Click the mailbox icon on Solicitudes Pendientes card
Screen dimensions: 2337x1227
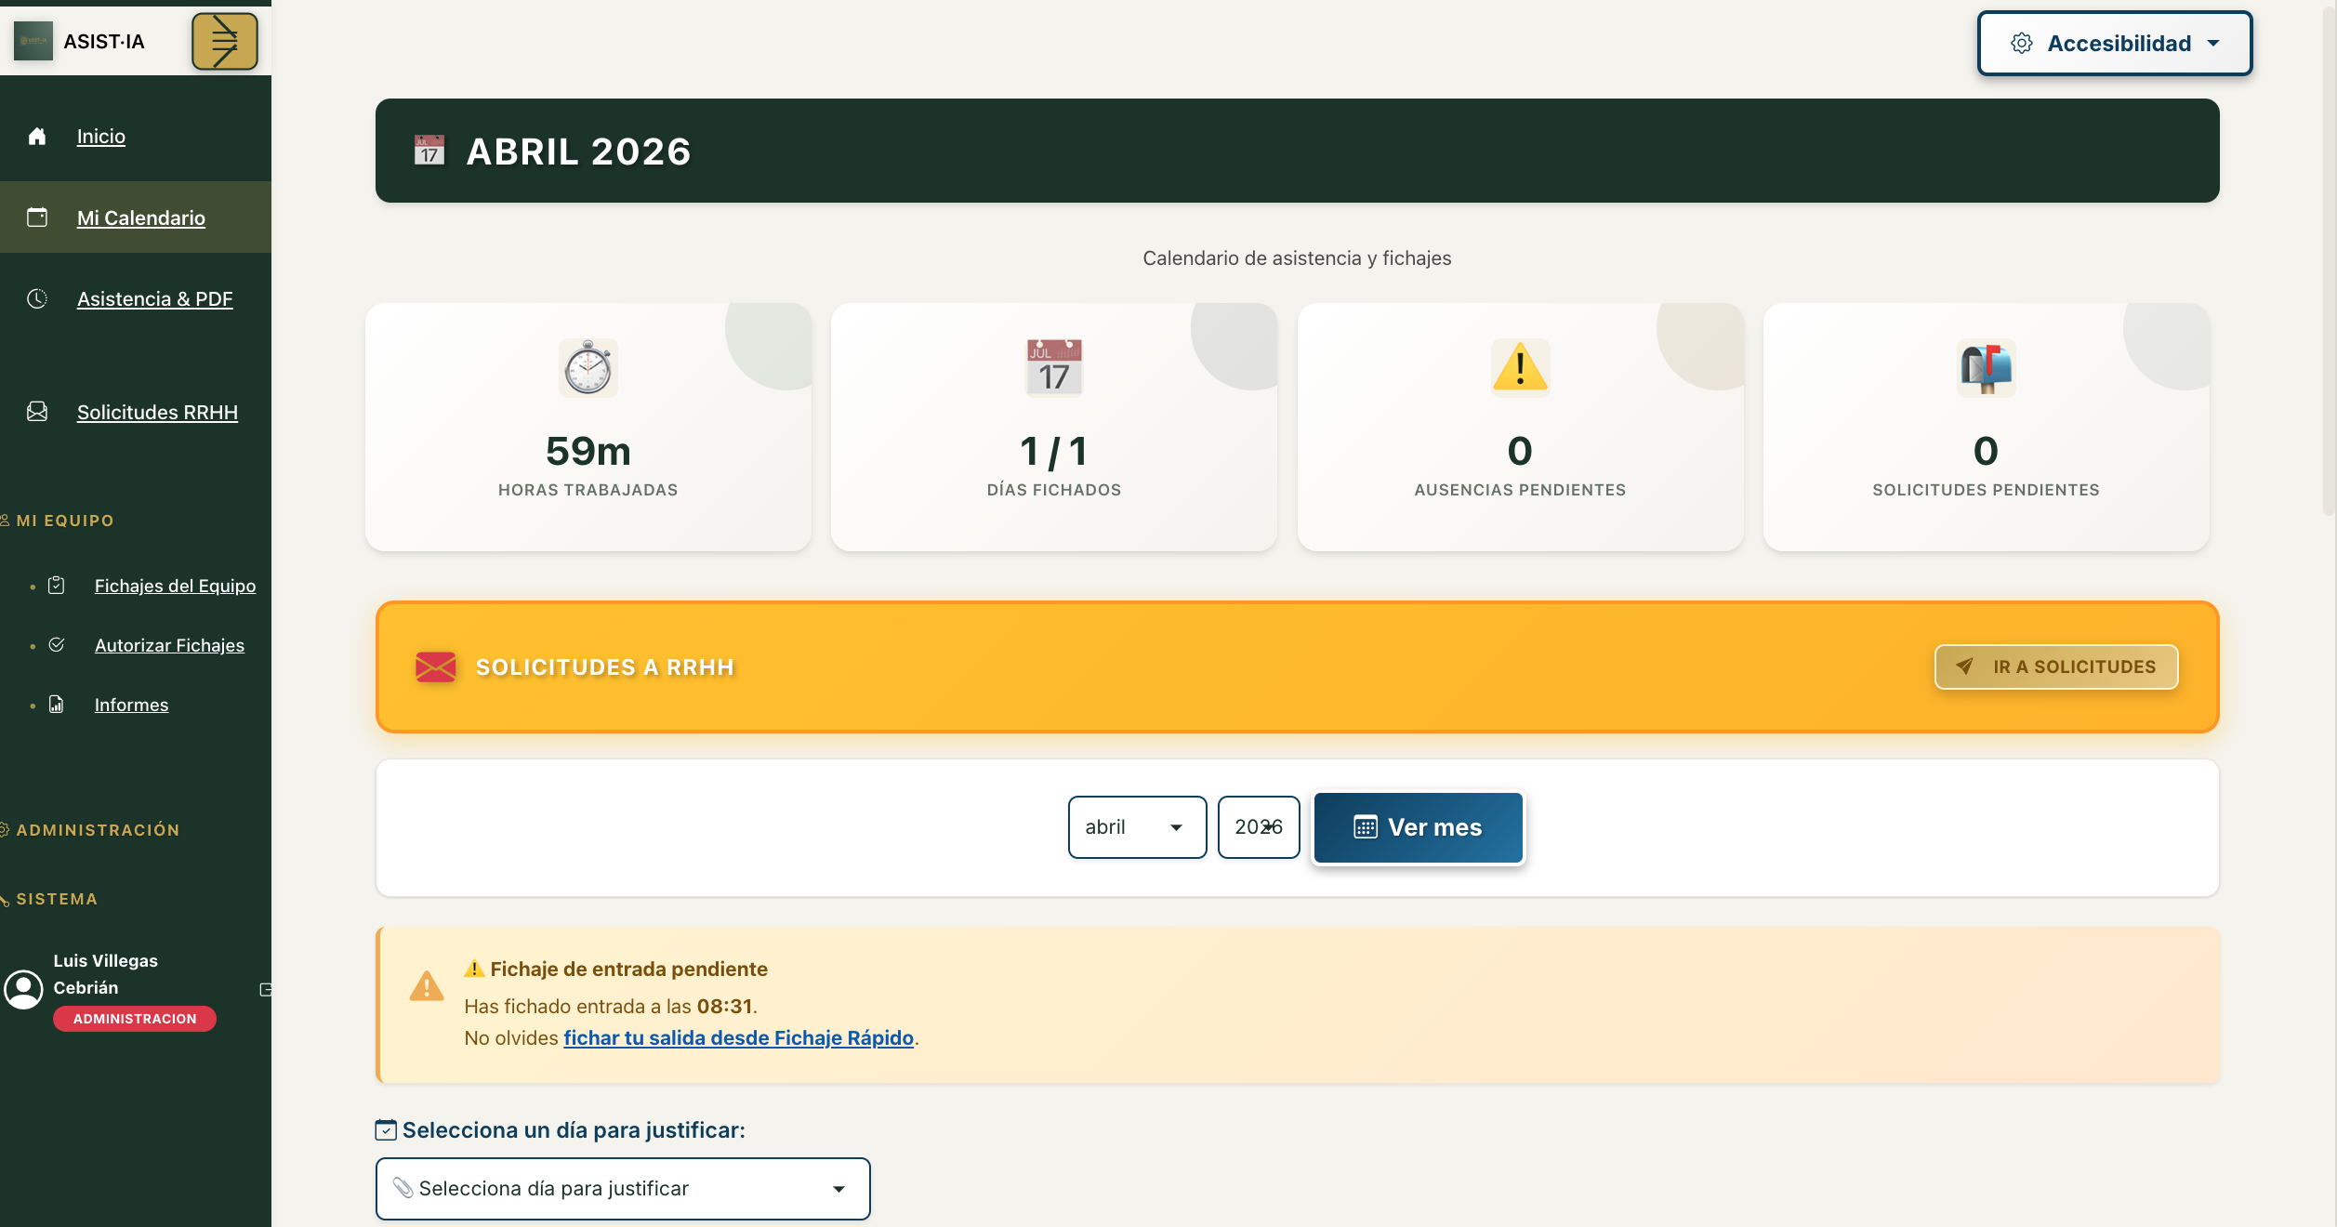click(1986, 368)
